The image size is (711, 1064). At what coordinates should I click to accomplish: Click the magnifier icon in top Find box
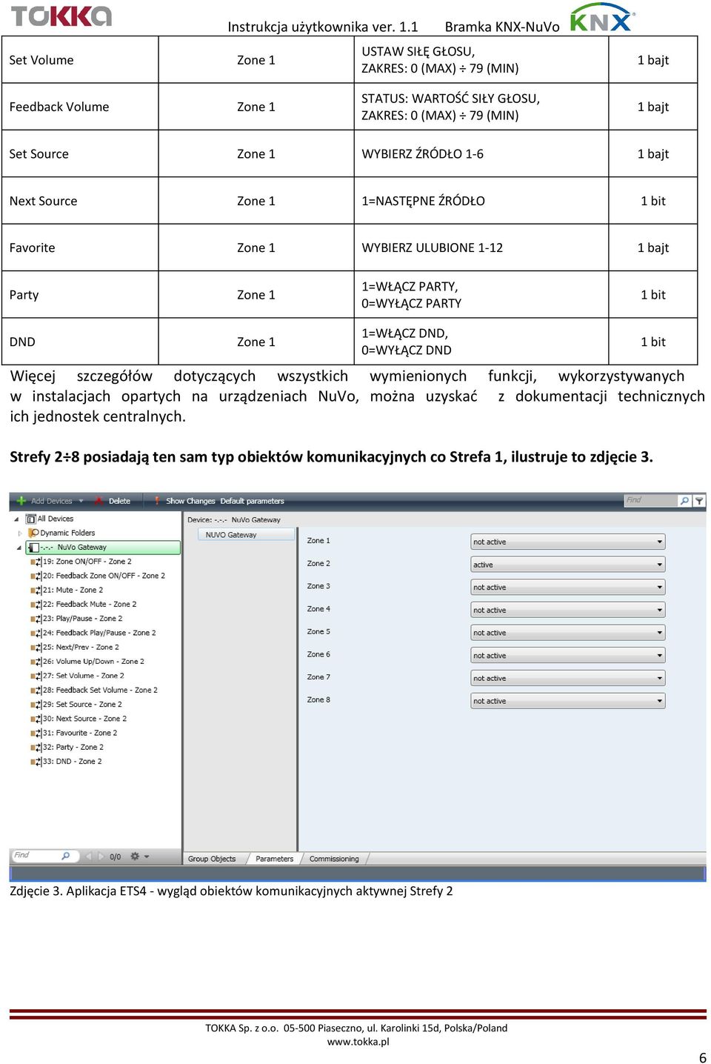coord(684,501)
